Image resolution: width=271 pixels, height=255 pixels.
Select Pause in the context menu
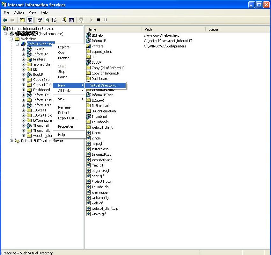pos(69,77)
